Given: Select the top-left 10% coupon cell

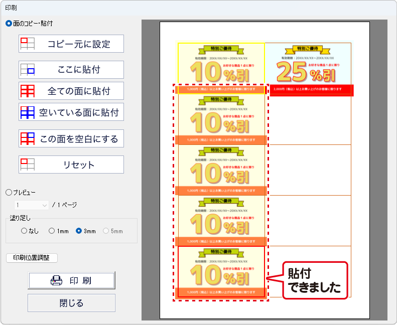Looking at the screenshot, I should 221,64.
